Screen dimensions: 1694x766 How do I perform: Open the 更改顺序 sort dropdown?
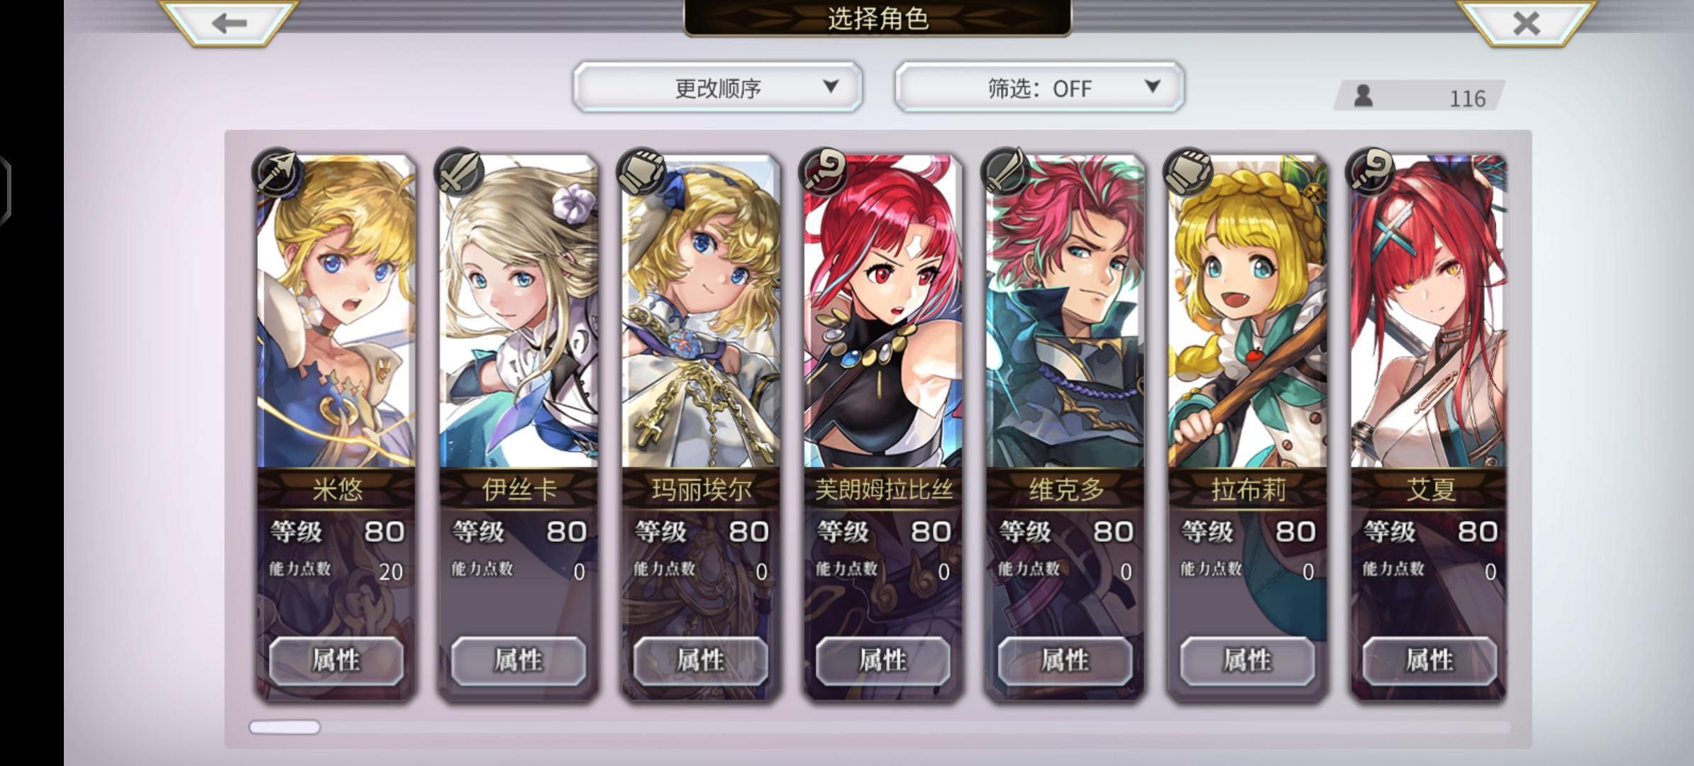718,87
